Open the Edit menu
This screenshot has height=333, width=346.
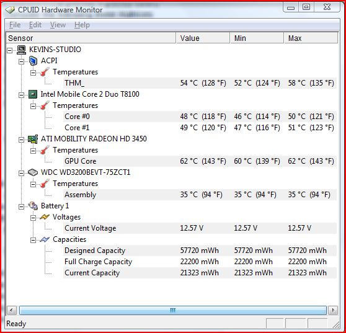[x=35, y=25]
